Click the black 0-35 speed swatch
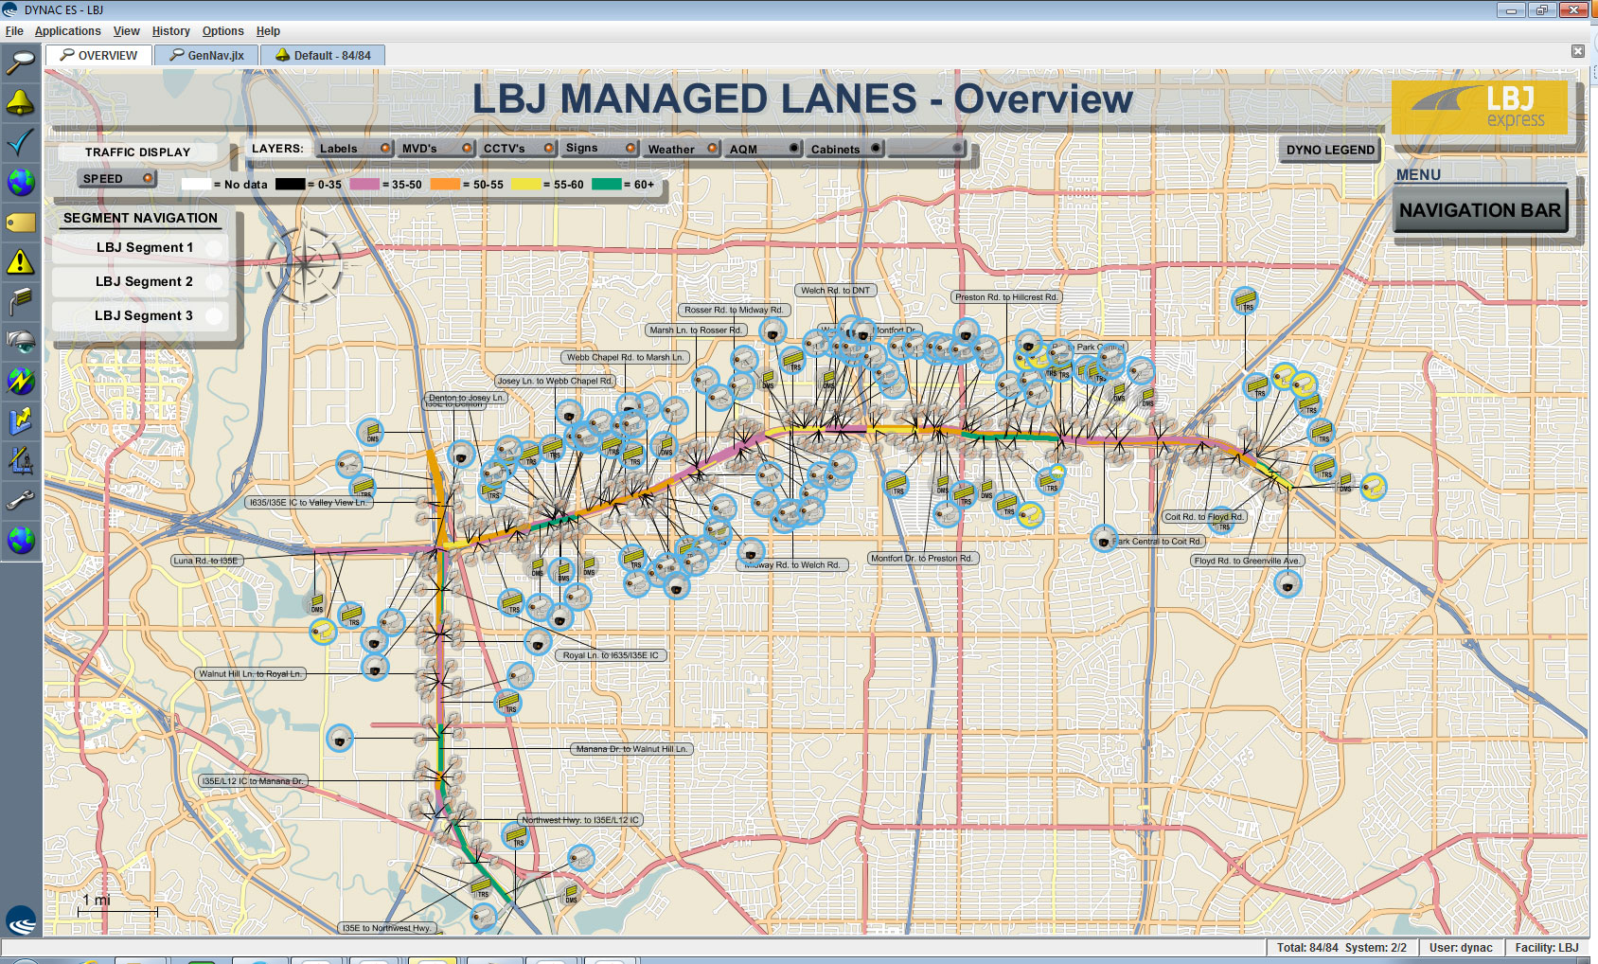1598x964 pixels. (291, 184)
